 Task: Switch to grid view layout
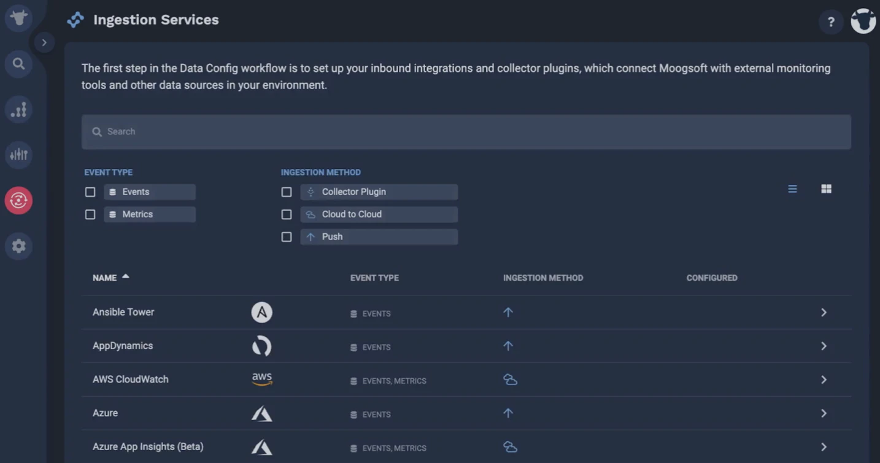click(826, 189)
